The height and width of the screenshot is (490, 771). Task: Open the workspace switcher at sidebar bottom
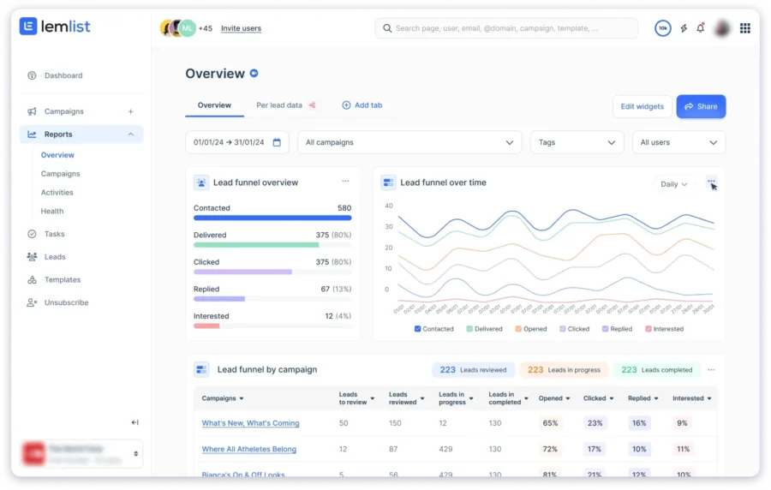click(81, 454)
